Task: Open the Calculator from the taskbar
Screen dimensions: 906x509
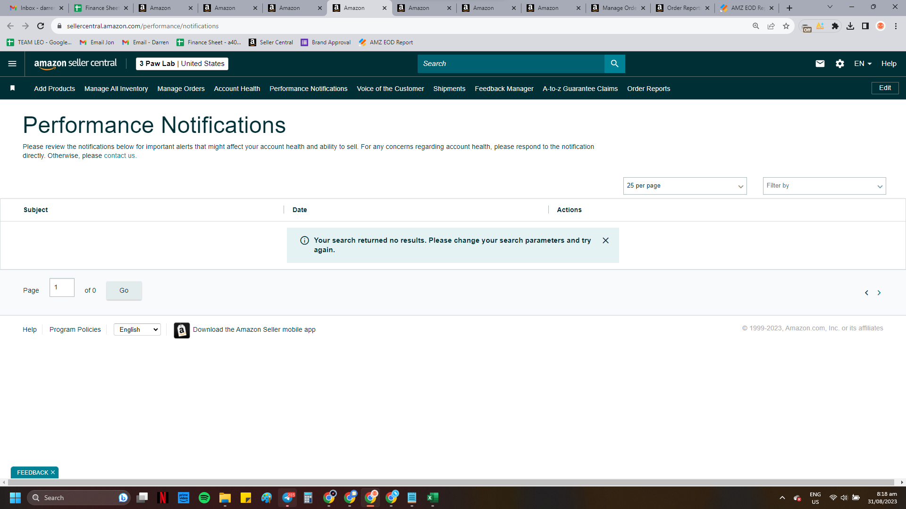Action: (x=308, y=498)
